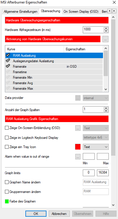Enable the Framerate Max checkmark
The height and width of the screenshot is (219, 118).
[x=8, y=88]
